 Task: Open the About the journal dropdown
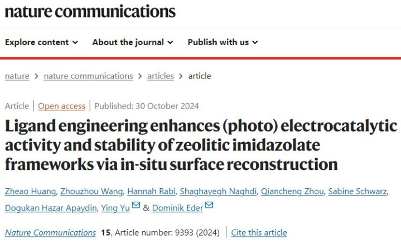tap(133, 42)
